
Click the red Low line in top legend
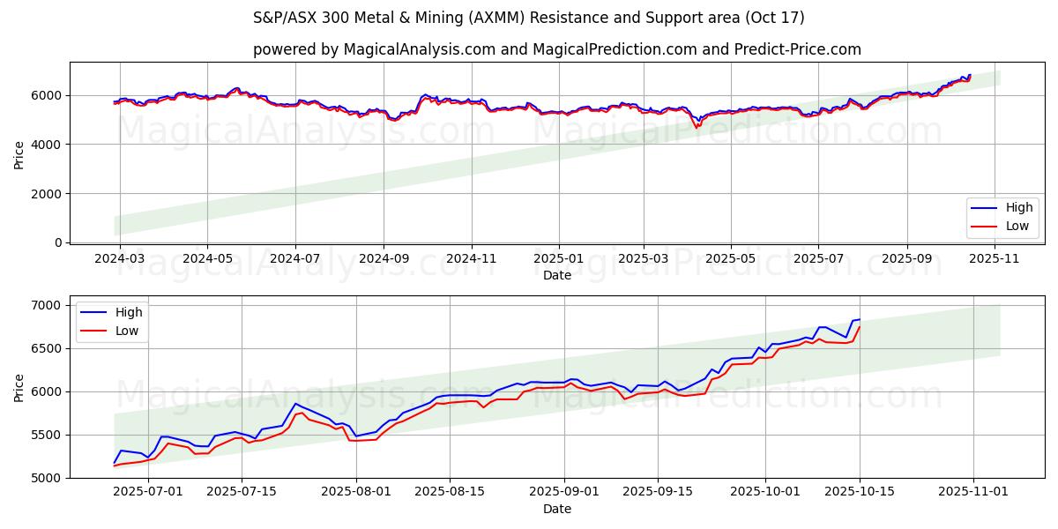point(985,226)
